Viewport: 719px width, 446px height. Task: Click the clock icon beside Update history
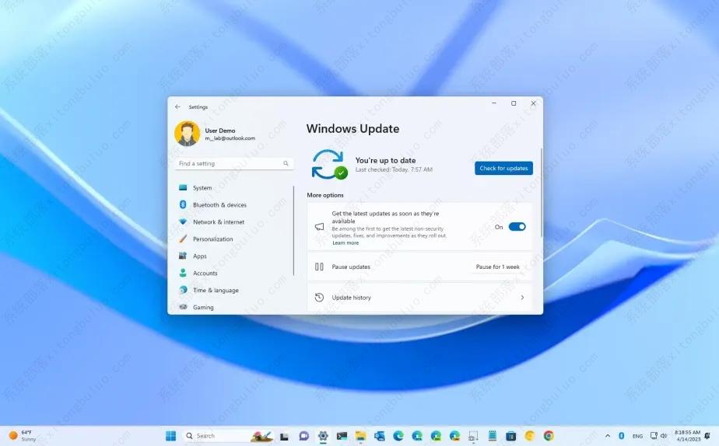(319, 297)
